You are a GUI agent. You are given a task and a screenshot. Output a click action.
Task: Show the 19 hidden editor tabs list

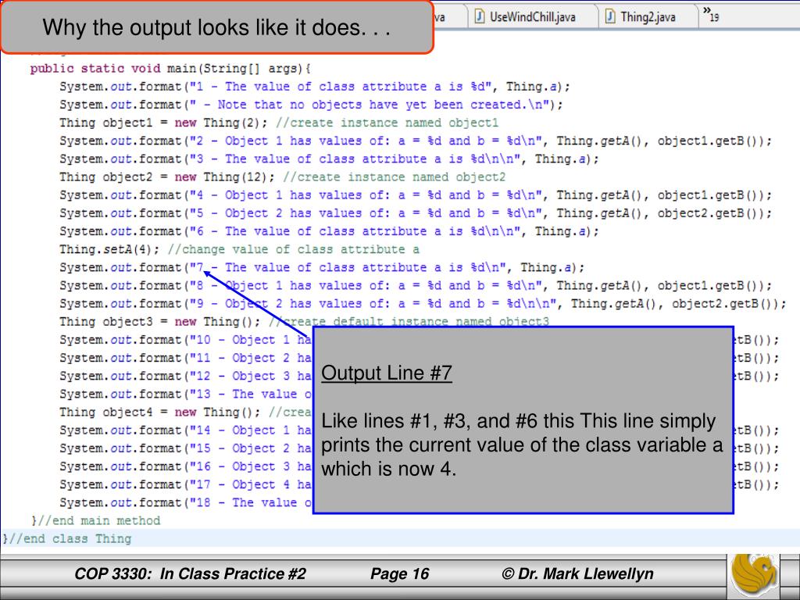pyautogui.click(x=711, y=14)
